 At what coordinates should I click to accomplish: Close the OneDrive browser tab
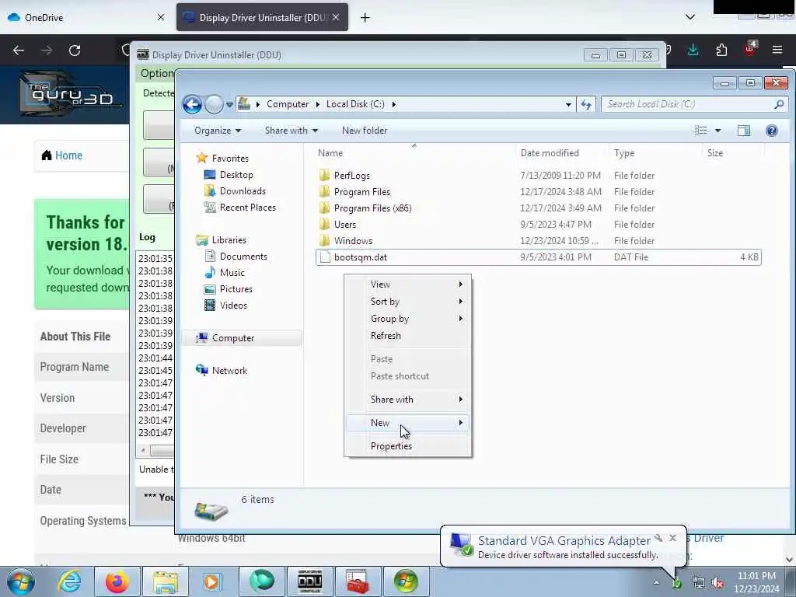pyautogui.click(x=161, y=17)
